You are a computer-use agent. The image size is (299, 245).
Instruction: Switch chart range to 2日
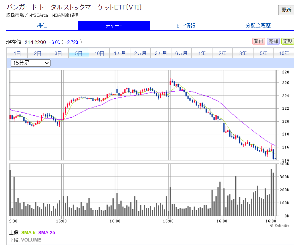point(38,53)
